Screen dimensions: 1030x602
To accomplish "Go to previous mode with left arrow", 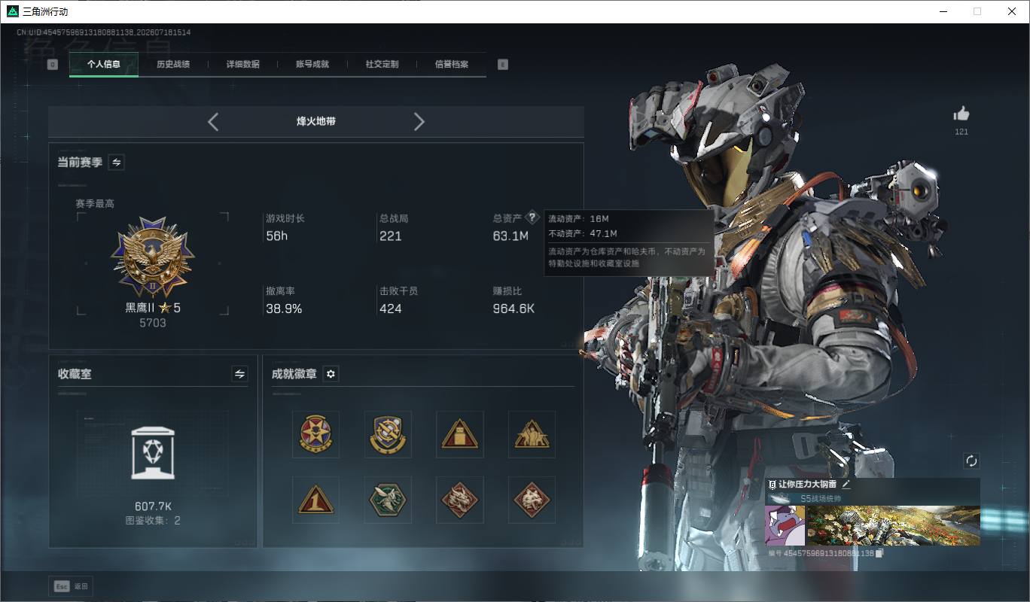I will coord(213,121).
